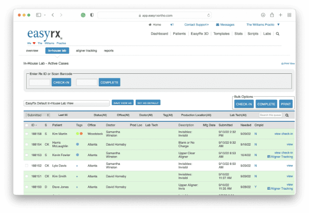Image resolution: width=309 pixels, height=213 pixels.
Task: Open the Safari downloads icon
Action: coord(263,15)
